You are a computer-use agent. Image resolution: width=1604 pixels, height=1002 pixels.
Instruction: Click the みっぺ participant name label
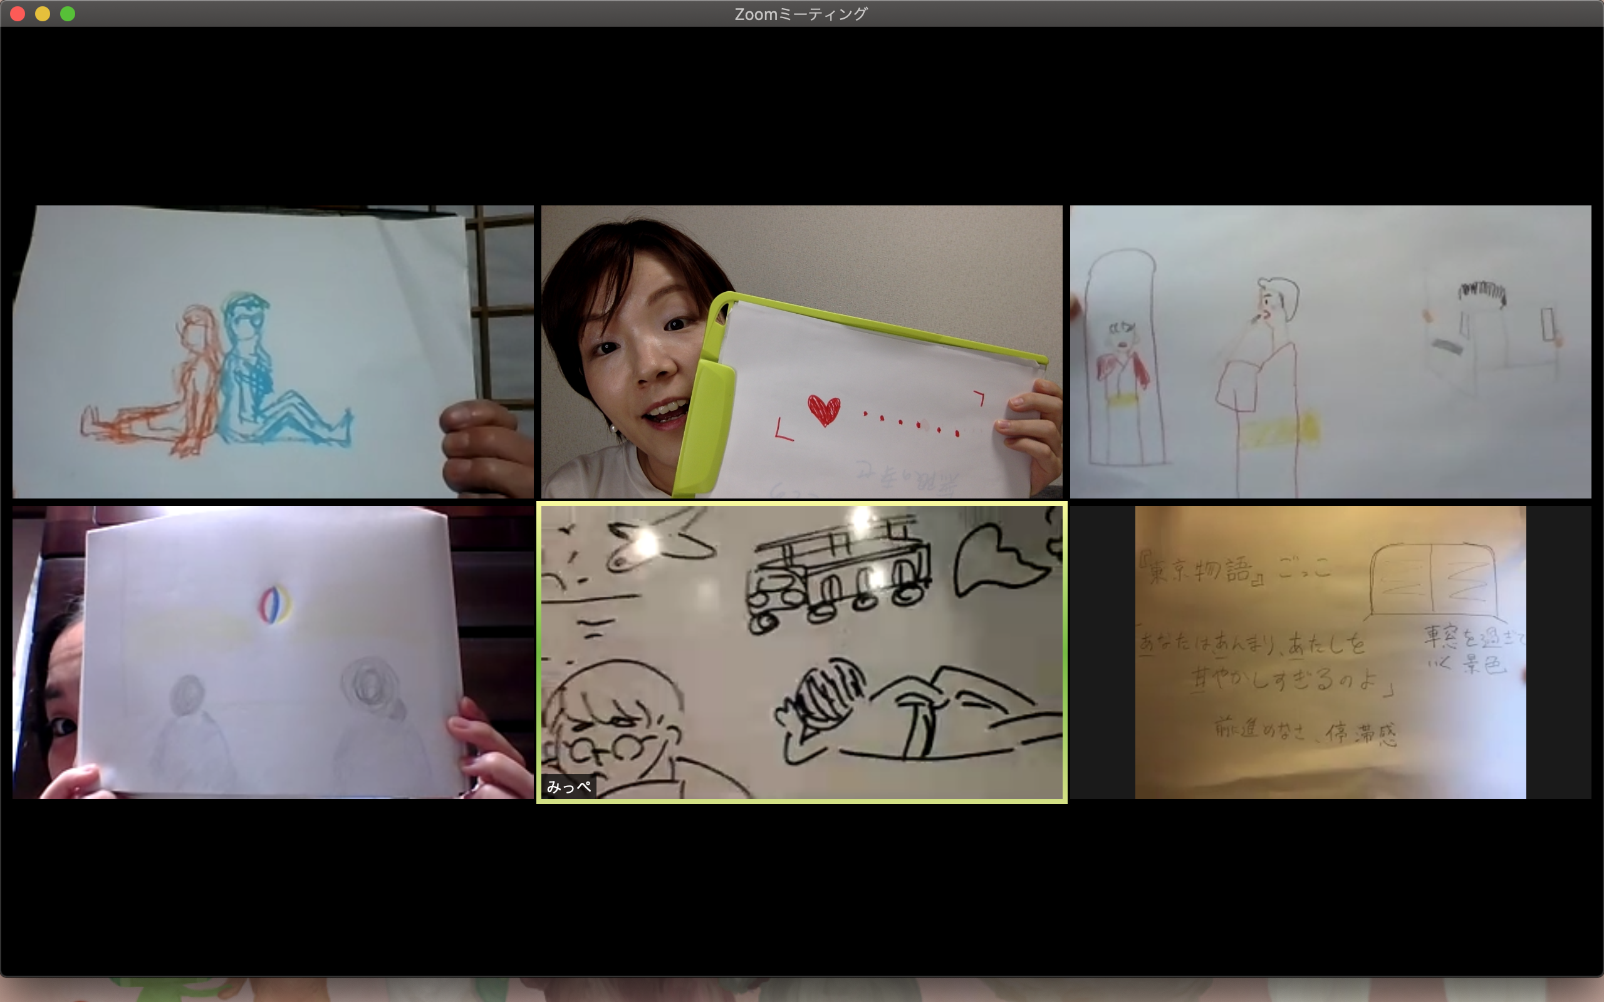569,787
